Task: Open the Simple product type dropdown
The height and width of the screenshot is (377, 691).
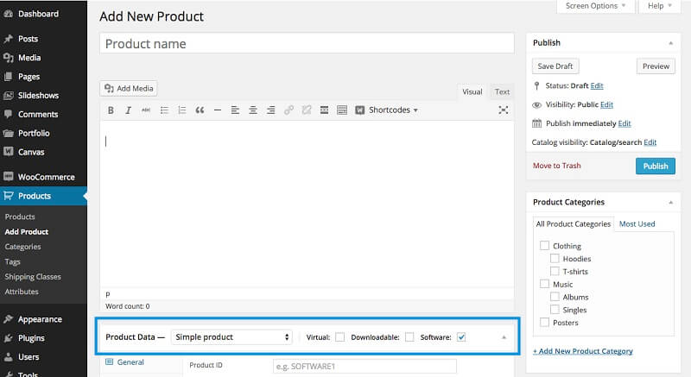Action: click(x=231, y=337)
